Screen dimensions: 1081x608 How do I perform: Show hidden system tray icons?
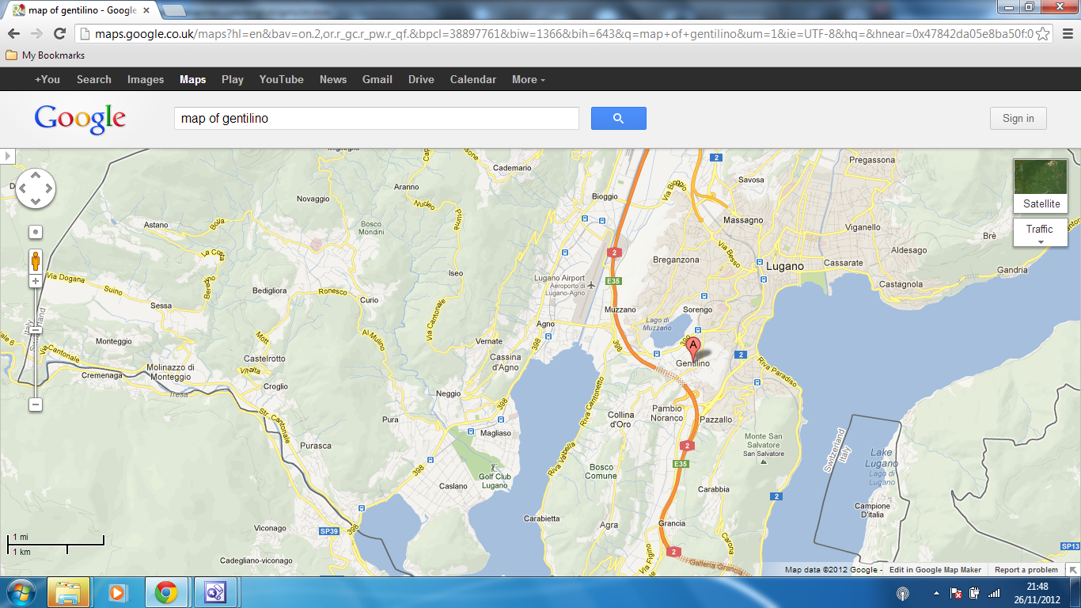936,593
